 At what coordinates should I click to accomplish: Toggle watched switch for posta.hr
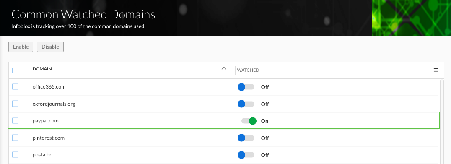pyautogui.click(x=246, y=155)
